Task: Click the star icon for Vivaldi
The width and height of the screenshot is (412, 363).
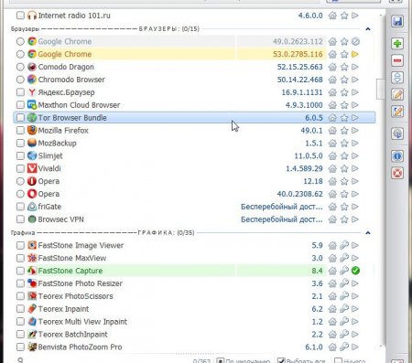Action: 344,168
